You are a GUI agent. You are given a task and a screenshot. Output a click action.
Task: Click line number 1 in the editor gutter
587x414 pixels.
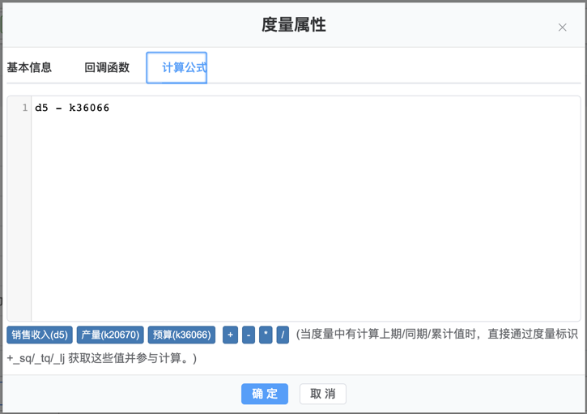pyautogui.click(x=24, y=108)
